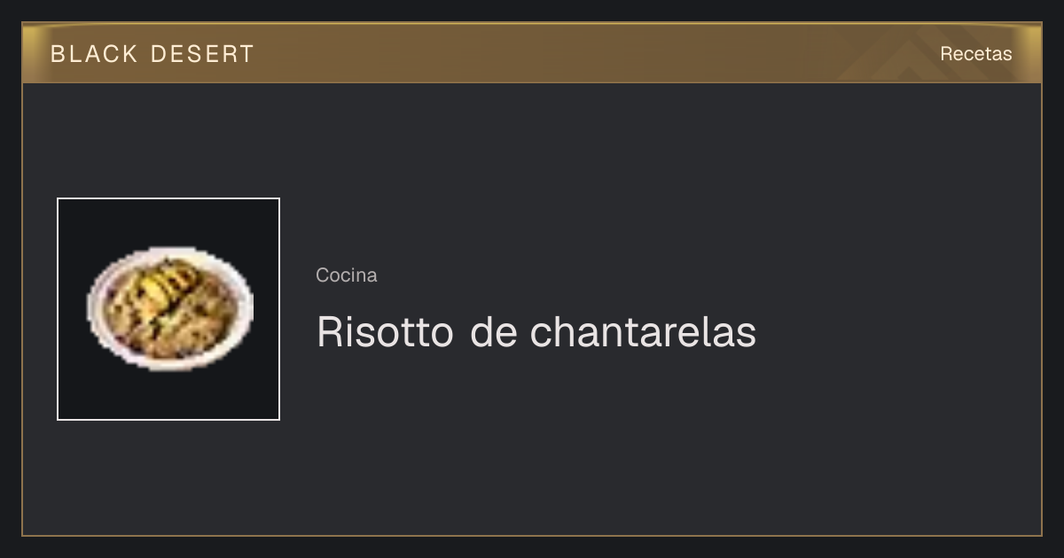Click the lemon slices on risotto icon
The width and height of the screenshot is (1064, 558).
(166, 285)
